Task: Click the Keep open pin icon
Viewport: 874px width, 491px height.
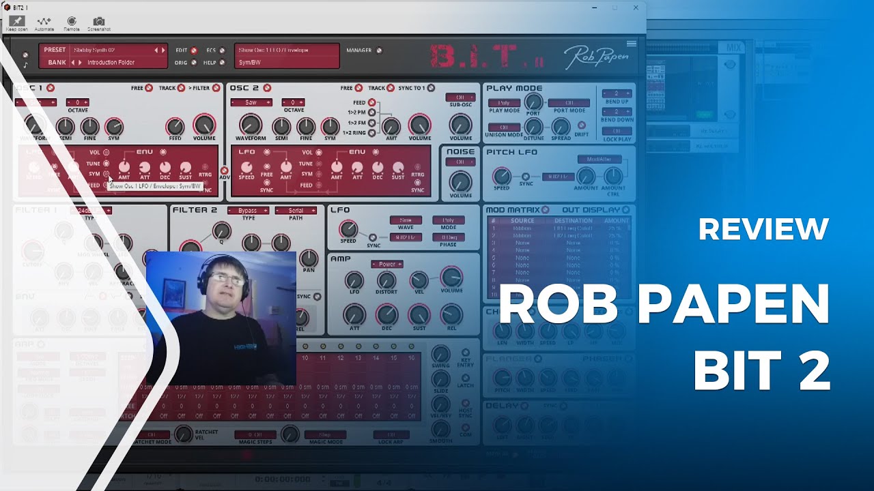Action: pyautogui.click(x=17, y=21)
